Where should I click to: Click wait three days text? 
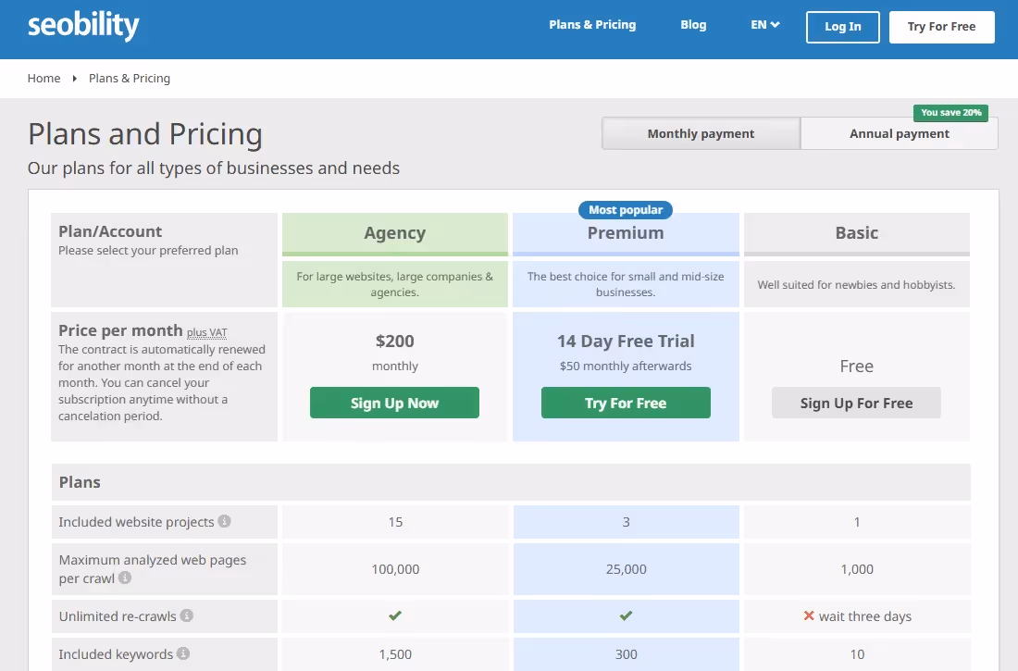coord(864,615)
